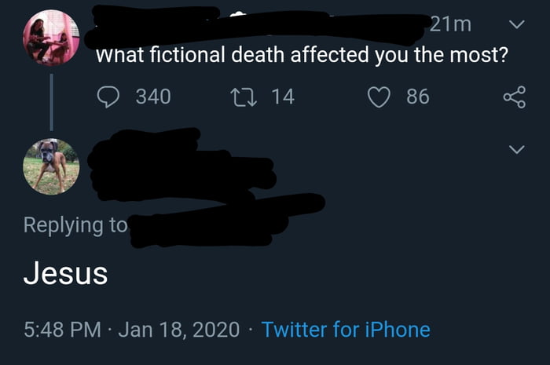
Task: Click the 21m timestamp
Action: tap(450, 24)
